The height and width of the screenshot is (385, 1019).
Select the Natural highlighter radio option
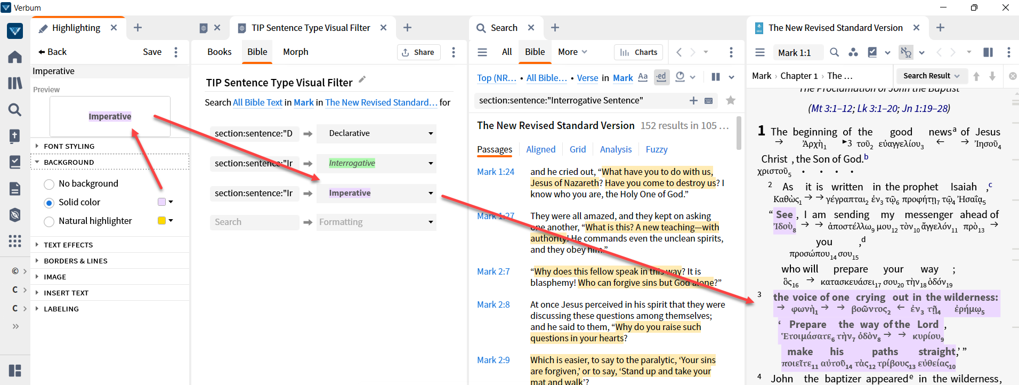pyautogui.click(x=49, y=221)
